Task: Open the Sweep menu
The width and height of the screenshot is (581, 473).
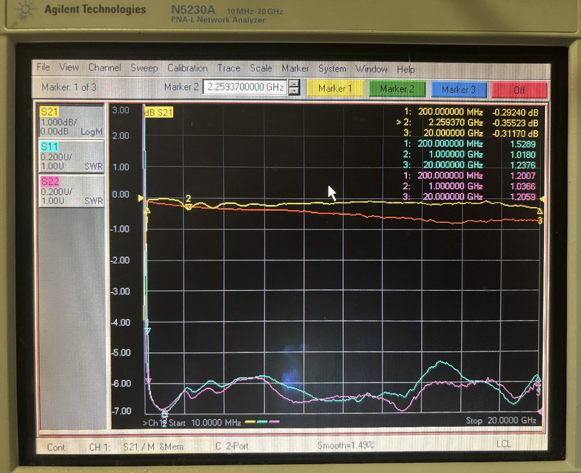Action: (144, 68)
